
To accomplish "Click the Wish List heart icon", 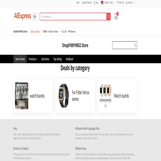I will click(118, 3).
